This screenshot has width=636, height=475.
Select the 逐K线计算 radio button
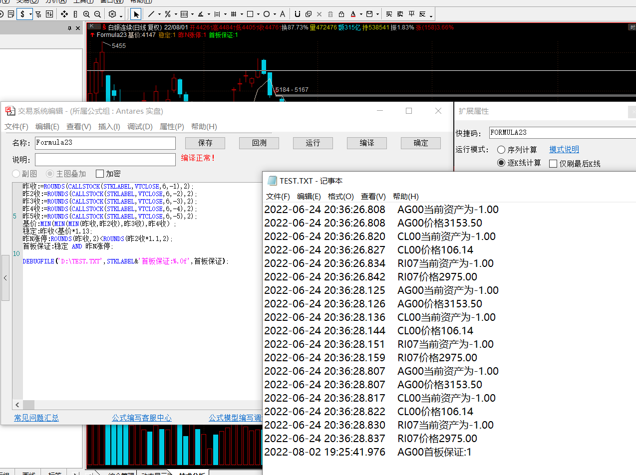point(501,163)
